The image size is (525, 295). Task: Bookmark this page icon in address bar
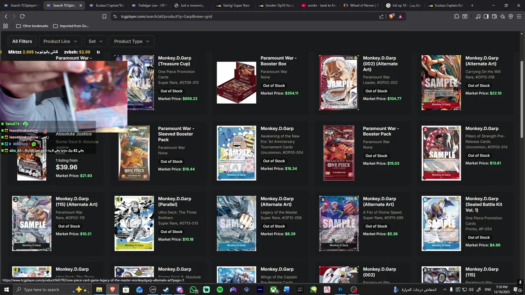pos(104,16)
